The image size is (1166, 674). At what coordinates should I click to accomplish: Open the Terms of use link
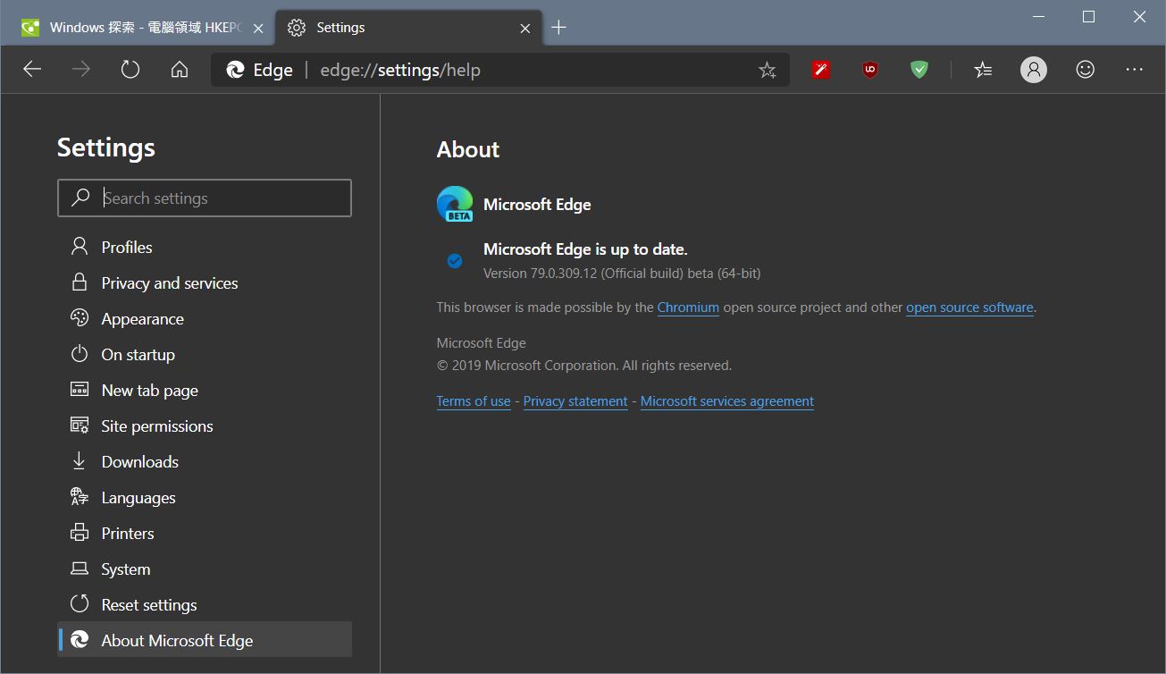474,401
